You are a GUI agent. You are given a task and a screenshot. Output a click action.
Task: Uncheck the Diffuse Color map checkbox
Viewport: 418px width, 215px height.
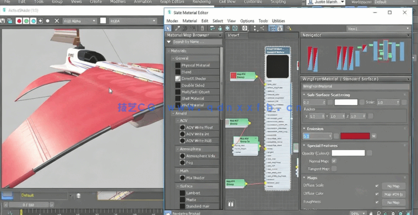pyautogui.click(x=377, y=194)
